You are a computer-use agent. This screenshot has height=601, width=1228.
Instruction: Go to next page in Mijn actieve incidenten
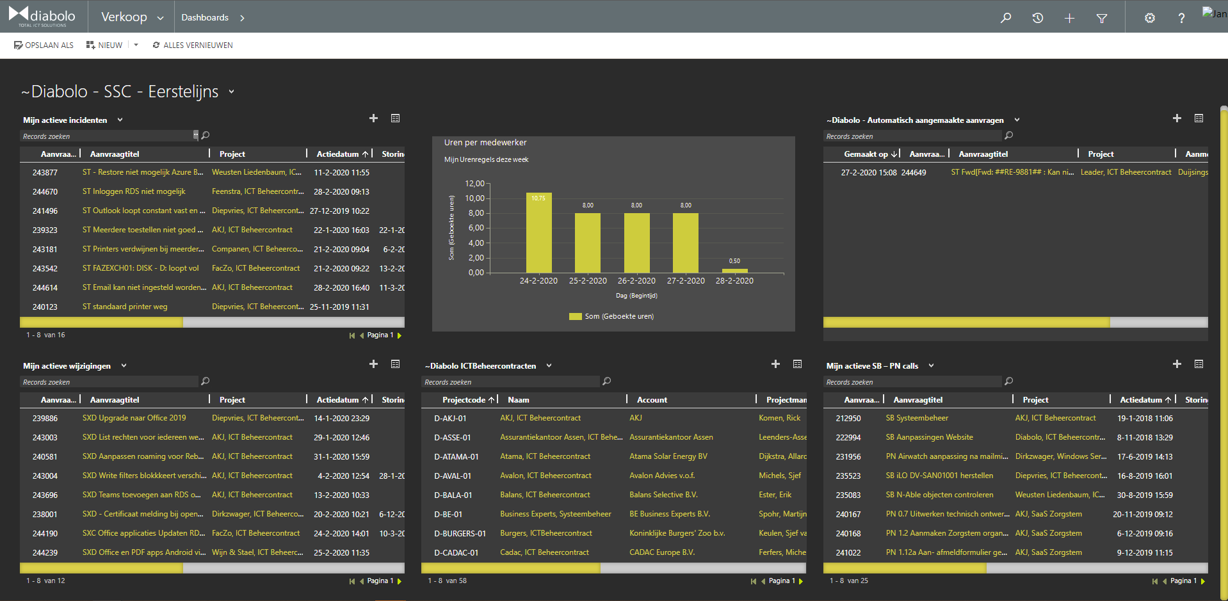tap(400, 335)
